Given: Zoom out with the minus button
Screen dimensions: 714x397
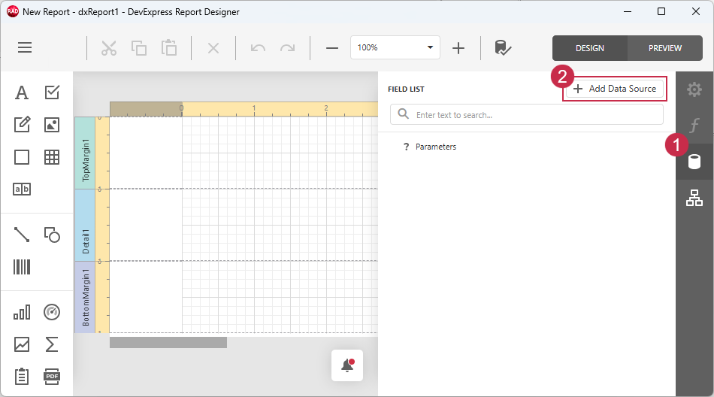Looking at the screenshot, I should click(332, 48).
